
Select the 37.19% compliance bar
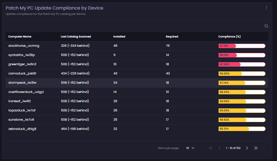pyautogui.click(x=242, y=46)
